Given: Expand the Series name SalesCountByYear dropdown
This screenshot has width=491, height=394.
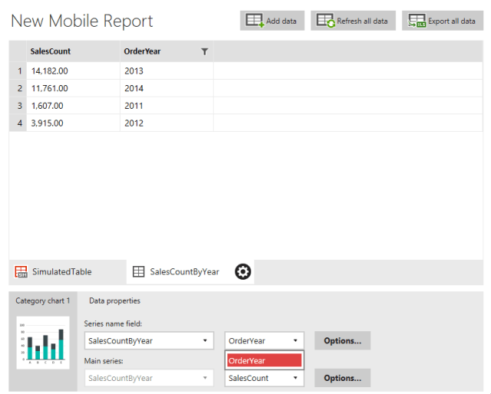Looking at the screenshot, I should click(x=149, y=340).
